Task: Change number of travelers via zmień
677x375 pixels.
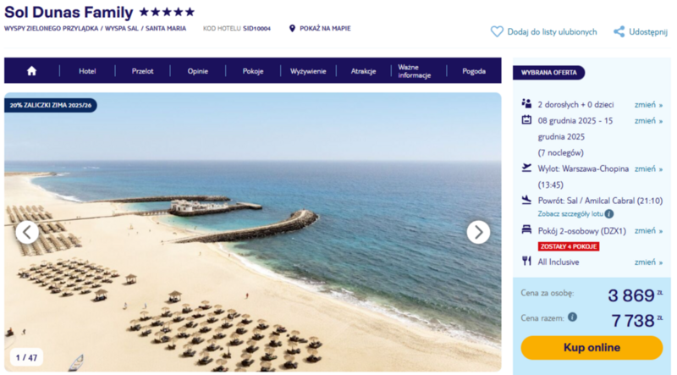Action: click(648, 105)
